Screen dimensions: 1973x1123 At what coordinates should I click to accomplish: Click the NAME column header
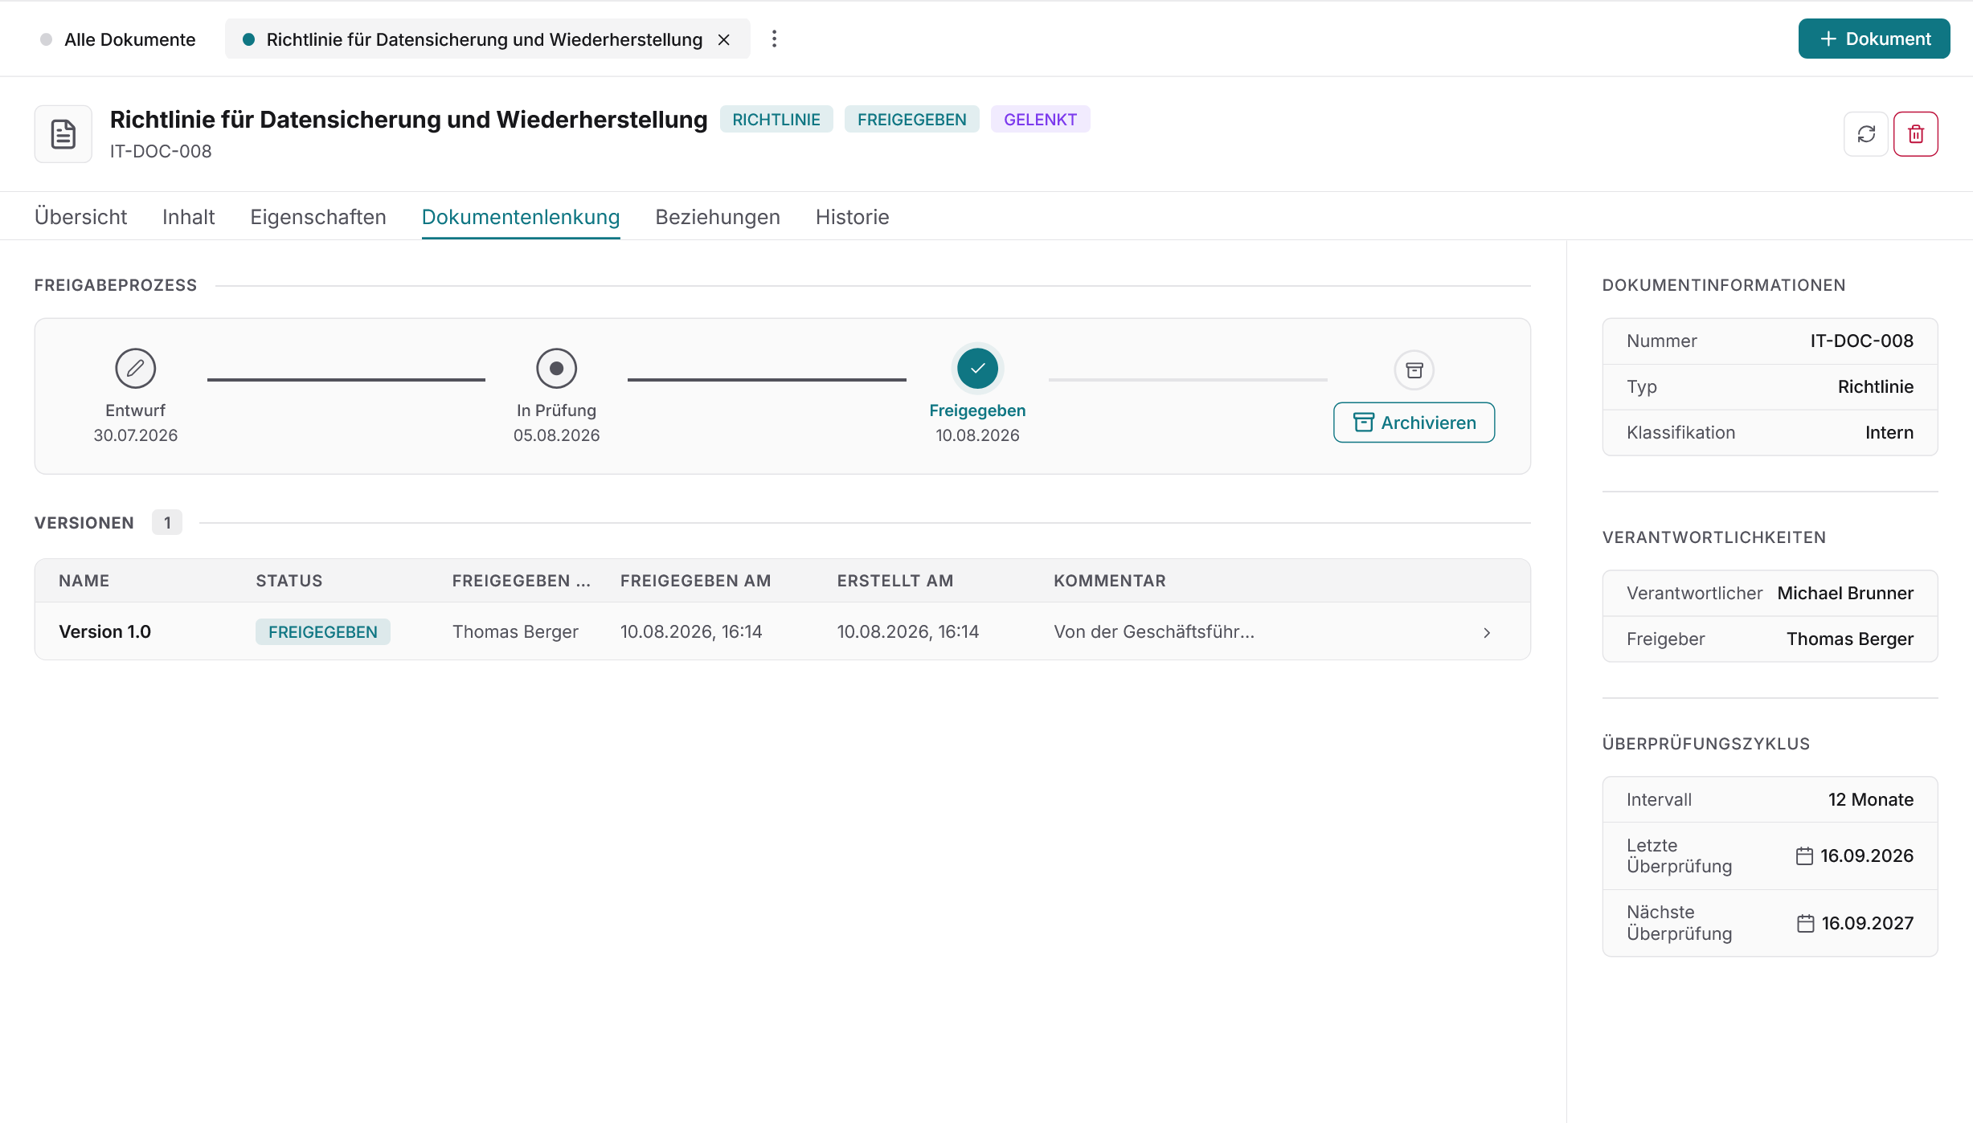click(x=84, y=581)
